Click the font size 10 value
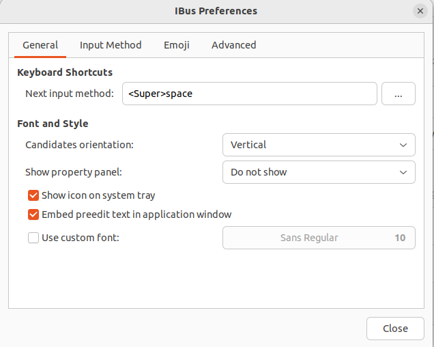This screenshot has width=434, height=347. pyautogui.click(x=400, y=238)
